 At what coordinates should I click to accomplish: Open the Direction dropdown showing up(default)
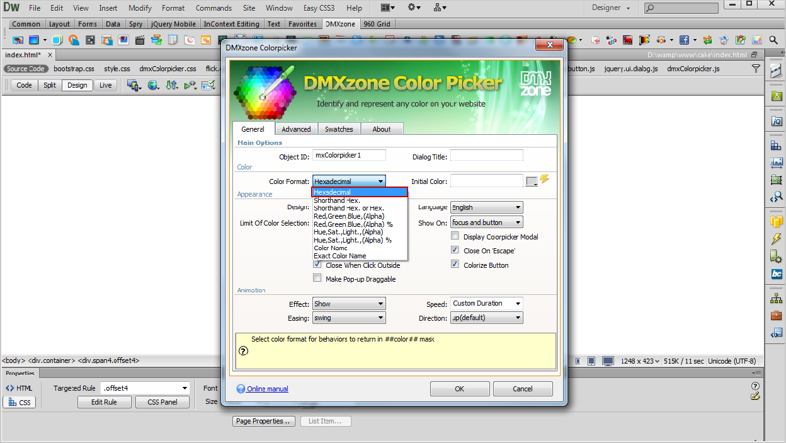tap(486, 318)
